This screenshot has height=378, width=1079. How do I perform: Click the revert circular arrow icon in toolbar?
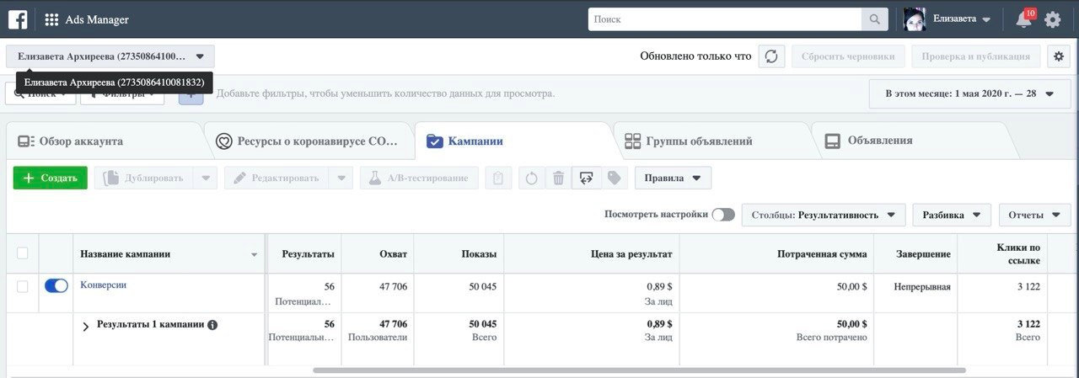531,178
